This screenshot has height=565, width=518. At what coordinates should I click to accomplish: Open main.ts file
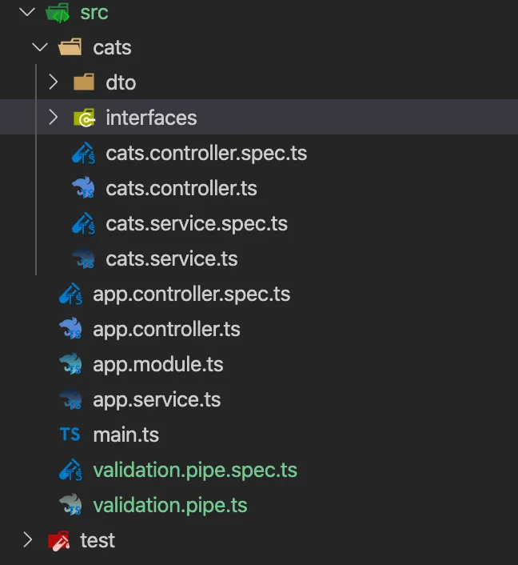tap(126, 435)
